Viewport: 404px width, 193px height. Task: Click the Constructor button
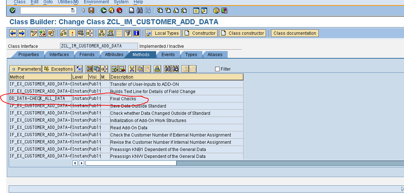coord(200,33)
